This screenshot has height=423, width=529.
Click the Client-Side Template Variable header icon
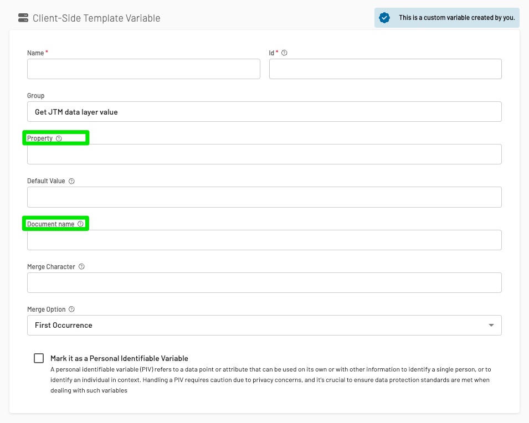tap(23, 18)
